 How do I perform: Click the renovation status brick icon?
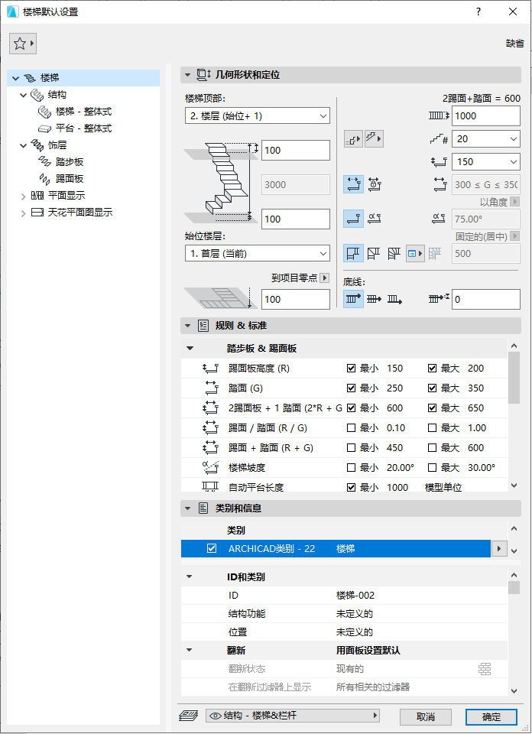(485, 669)
